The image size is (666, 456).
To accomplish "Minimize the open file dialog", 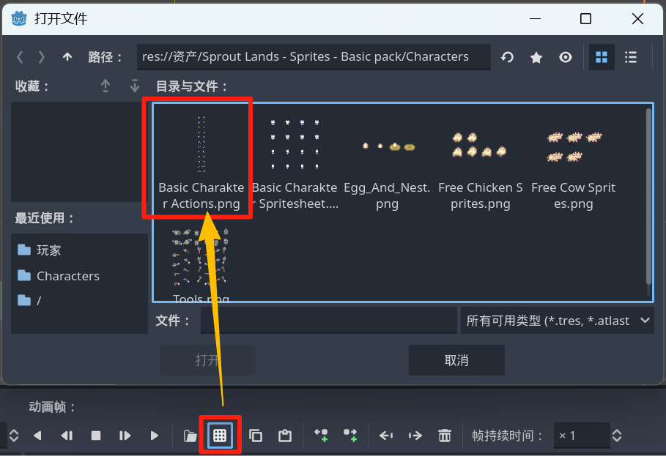I will [x=535, y=18].
